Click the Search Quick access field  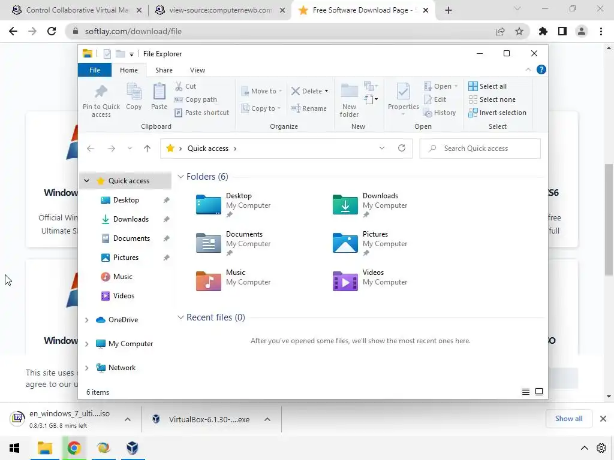(480, 149)
